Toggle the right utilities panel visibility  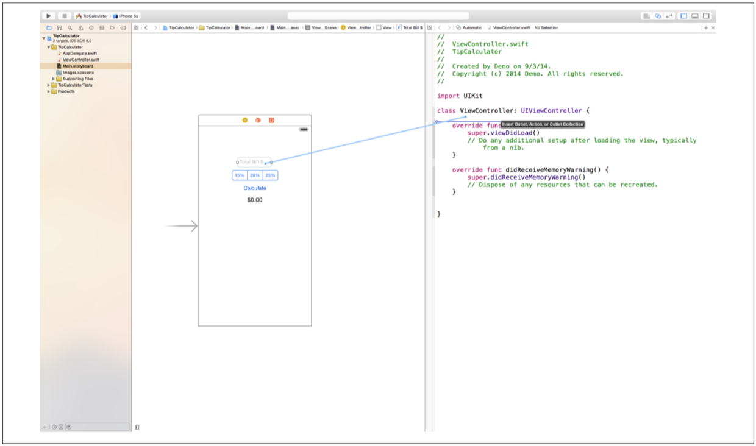tap(706, 16)
